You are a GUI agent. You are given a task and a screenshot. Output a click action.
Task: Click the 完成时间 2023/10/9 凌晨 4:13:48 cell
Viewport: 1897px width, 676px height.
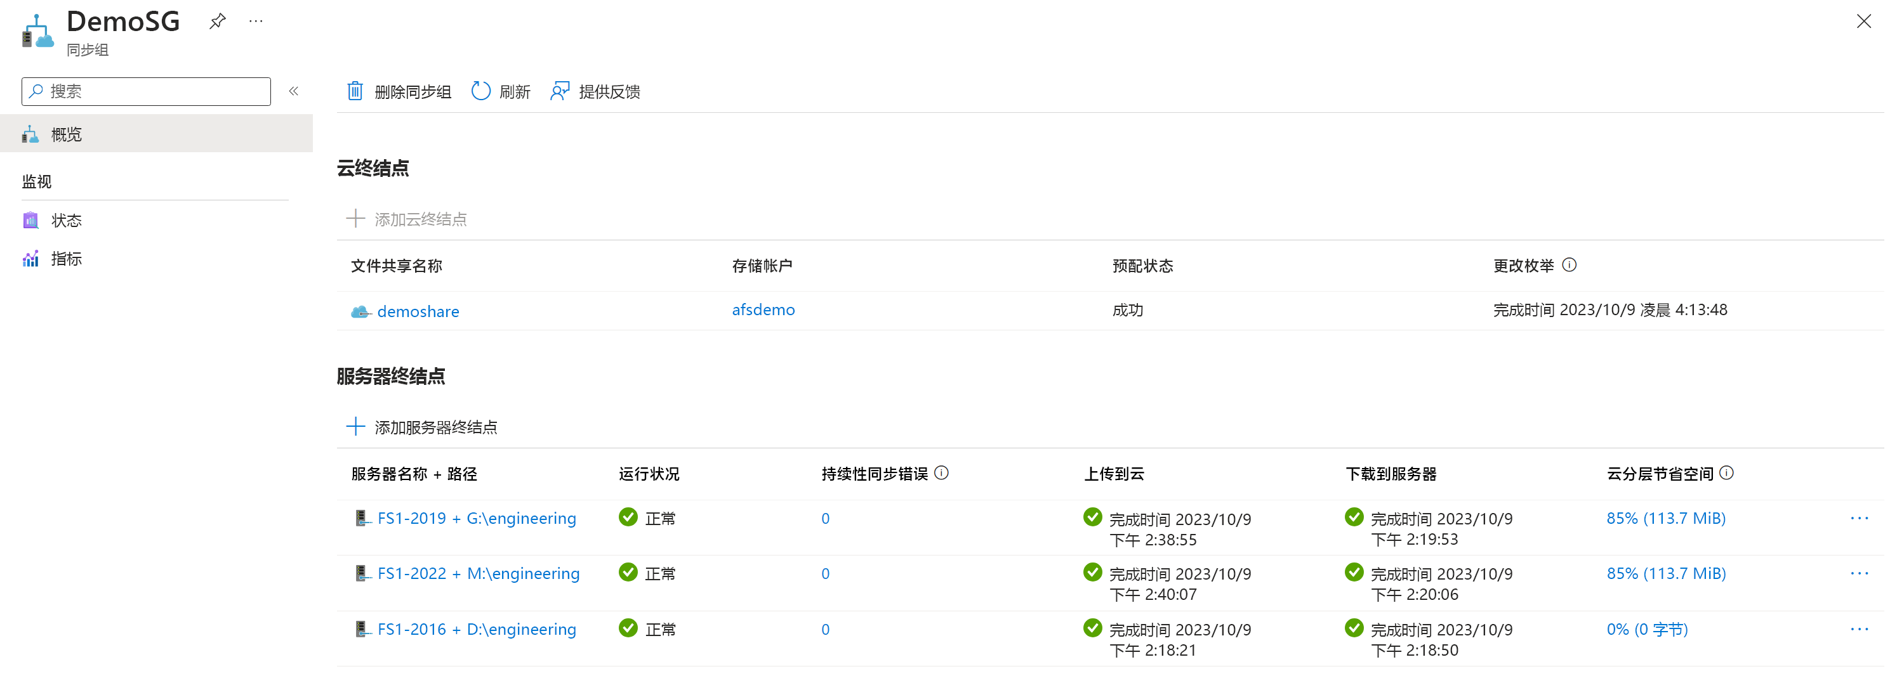coord(1609,309)
